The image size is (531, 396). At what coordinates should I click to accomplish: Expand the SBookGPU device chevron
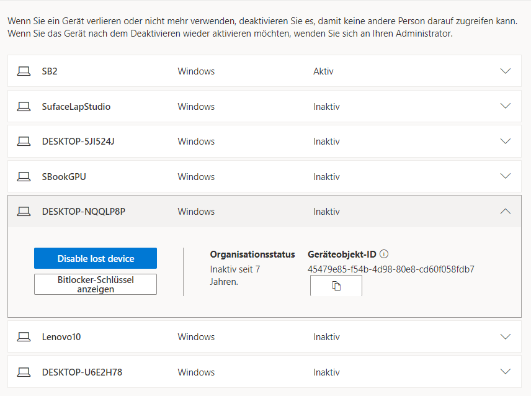[506, 177]
